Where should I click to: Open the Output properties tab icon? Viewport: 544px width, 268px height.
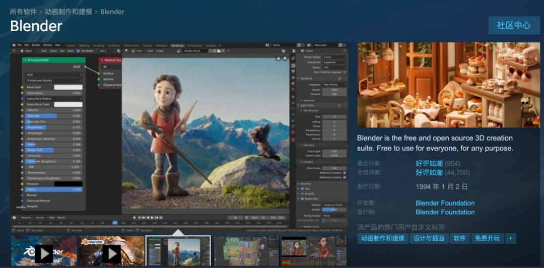click(x=293, y=72)
